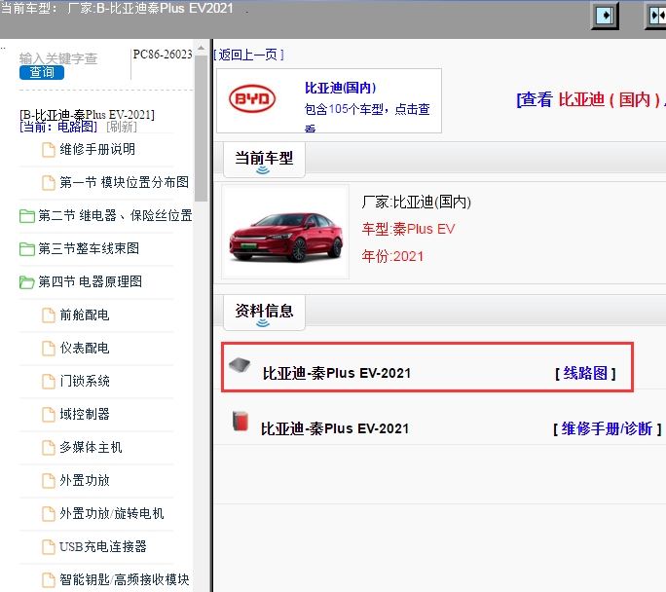Open USB充电连接器 document
This screenshot has height=592, width=666.
[103, 547]
